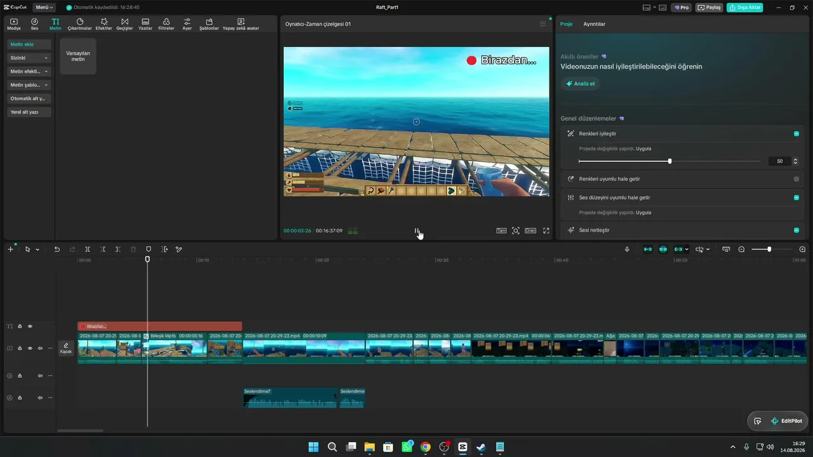Click the Oran aspect ratio button
Screen dimensions: 813x457
tap(530, 230)
